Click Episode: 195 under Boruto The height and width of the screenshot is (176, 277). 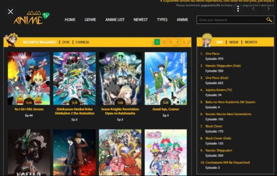(214, 119)
